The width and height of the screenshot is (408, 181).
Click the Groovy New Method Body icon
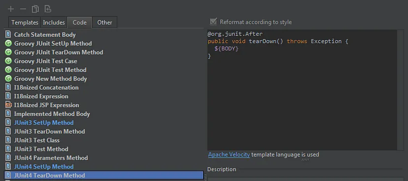click(8, 78)
